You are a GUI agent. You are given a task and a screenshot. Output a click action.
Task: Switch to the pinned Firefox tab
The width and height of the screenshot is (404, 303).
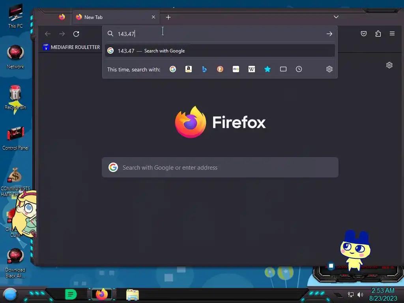[x=62, y=17]
